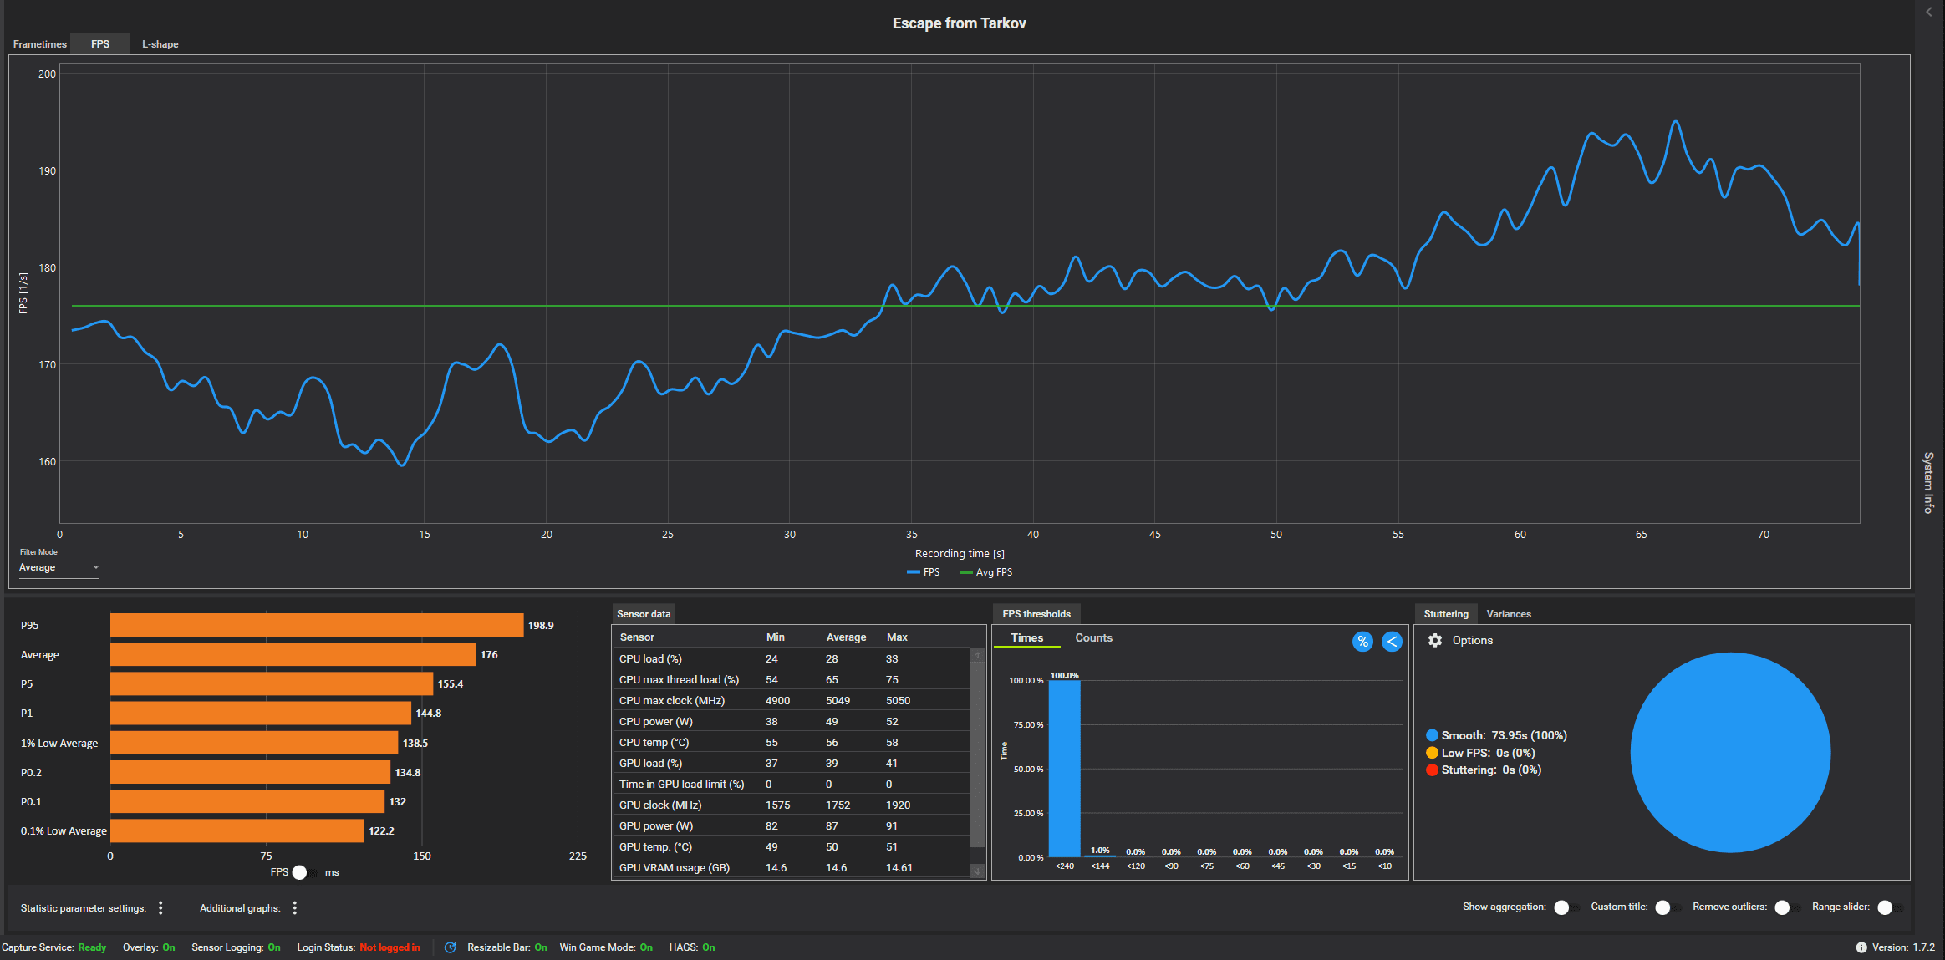Open stuttering Options gear icon

1435,640
